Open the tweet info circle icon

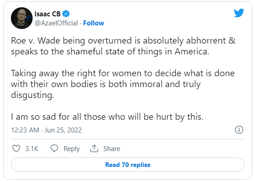pyautogui.click(x=239, y=130)
